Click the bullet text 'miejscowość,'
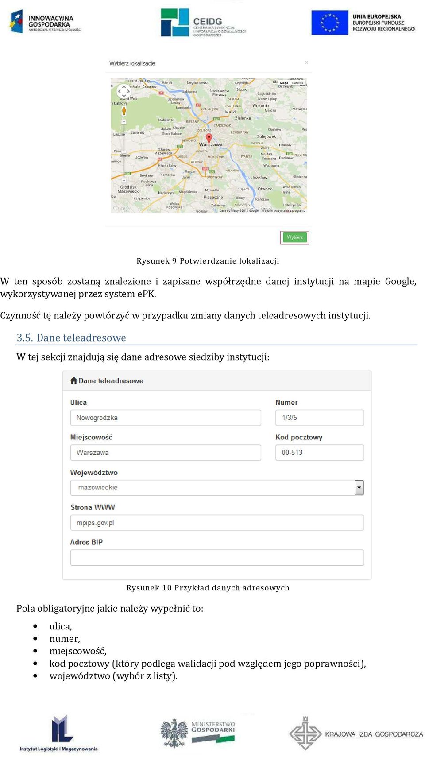The image size is (425, 757). (78, 651)
